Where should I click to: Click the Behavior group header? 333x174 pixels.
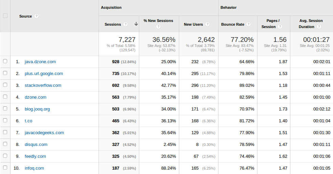pyautogui.click(x=229, y=7)
